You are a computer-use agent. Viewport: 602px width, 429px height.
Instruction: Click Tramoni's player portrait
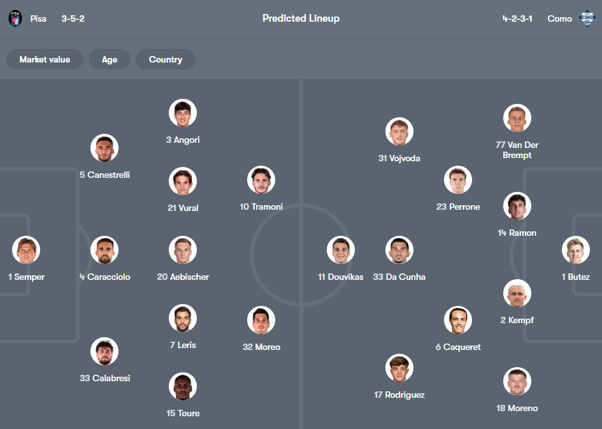pyautogui.click(x=261, y=180)
